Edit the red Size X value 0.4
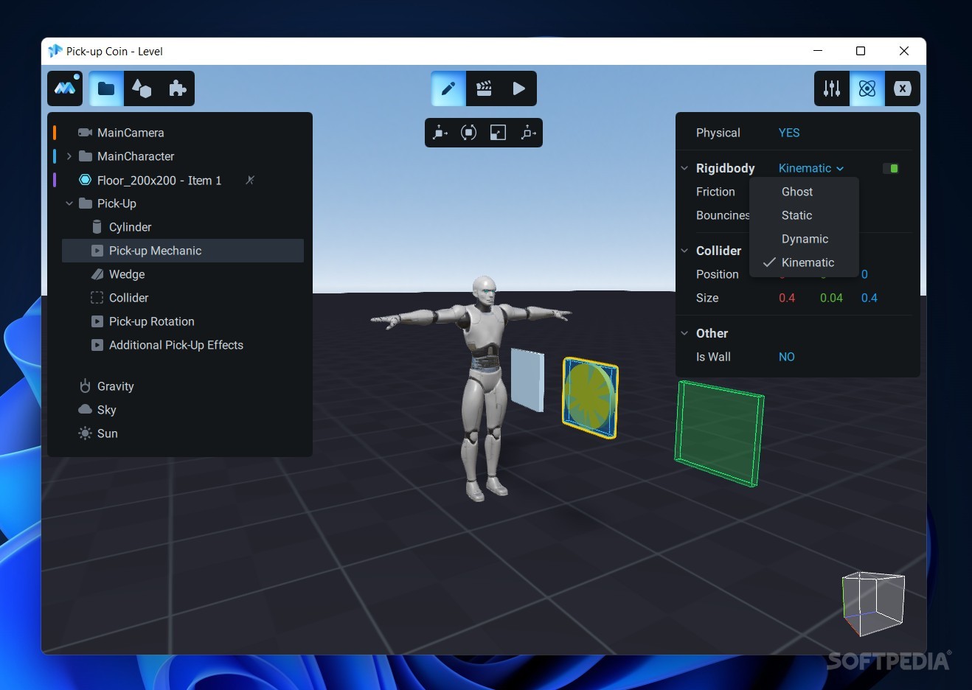Image resolution: width=972 pixels, height=690 pixels. click(787, 298)
